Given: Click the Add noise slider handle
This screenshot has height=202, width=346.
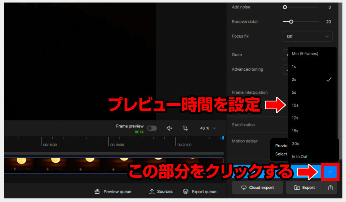Looking at the screenshot, I should [x=285, y=7].
